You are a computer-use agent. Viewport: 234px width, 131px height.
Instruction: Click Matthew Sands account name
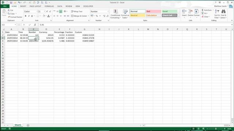tap(220, 6)
